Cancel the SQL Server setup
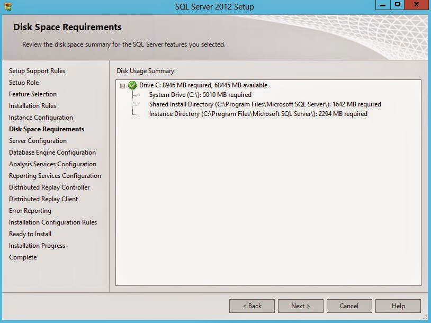This screenshot has width=431, height=323. pyautogui.click(x=349, y=306)
